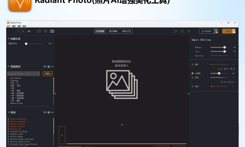This screenshot has height=147, width=245.
Task: Click the redo arrow icon
Action: coord(182,31)
